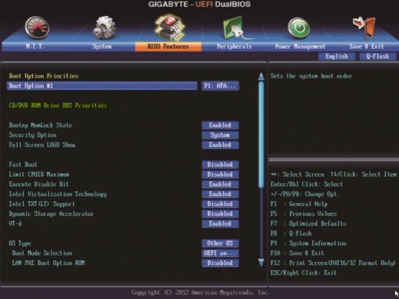The image size is (399, 299).
Task: Click the ESC/Right Click: Exit hint
Action: [x=303, y=272]
